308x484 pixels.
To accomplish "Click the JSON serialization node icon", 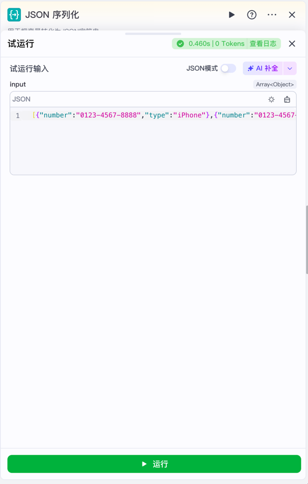I will (x=14, y=15).
